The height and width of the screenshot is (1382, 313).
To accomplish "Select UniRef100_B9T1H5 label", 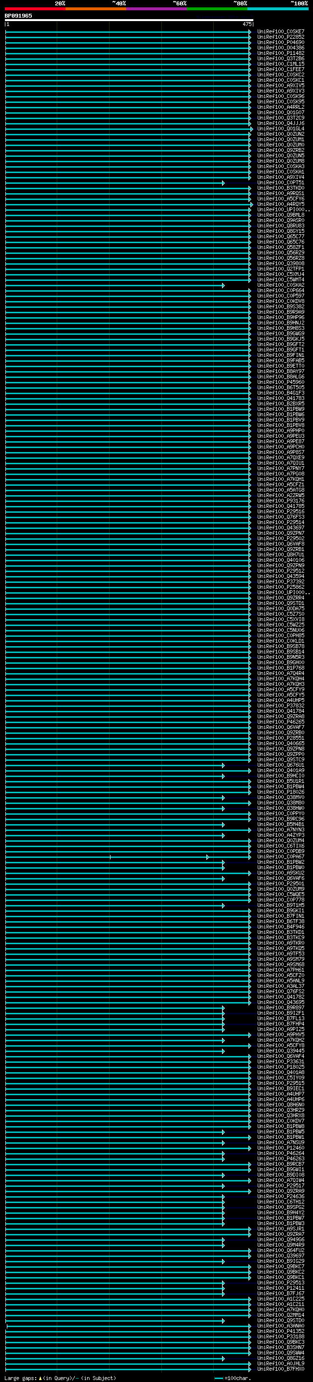I will (x=281, y=905).
